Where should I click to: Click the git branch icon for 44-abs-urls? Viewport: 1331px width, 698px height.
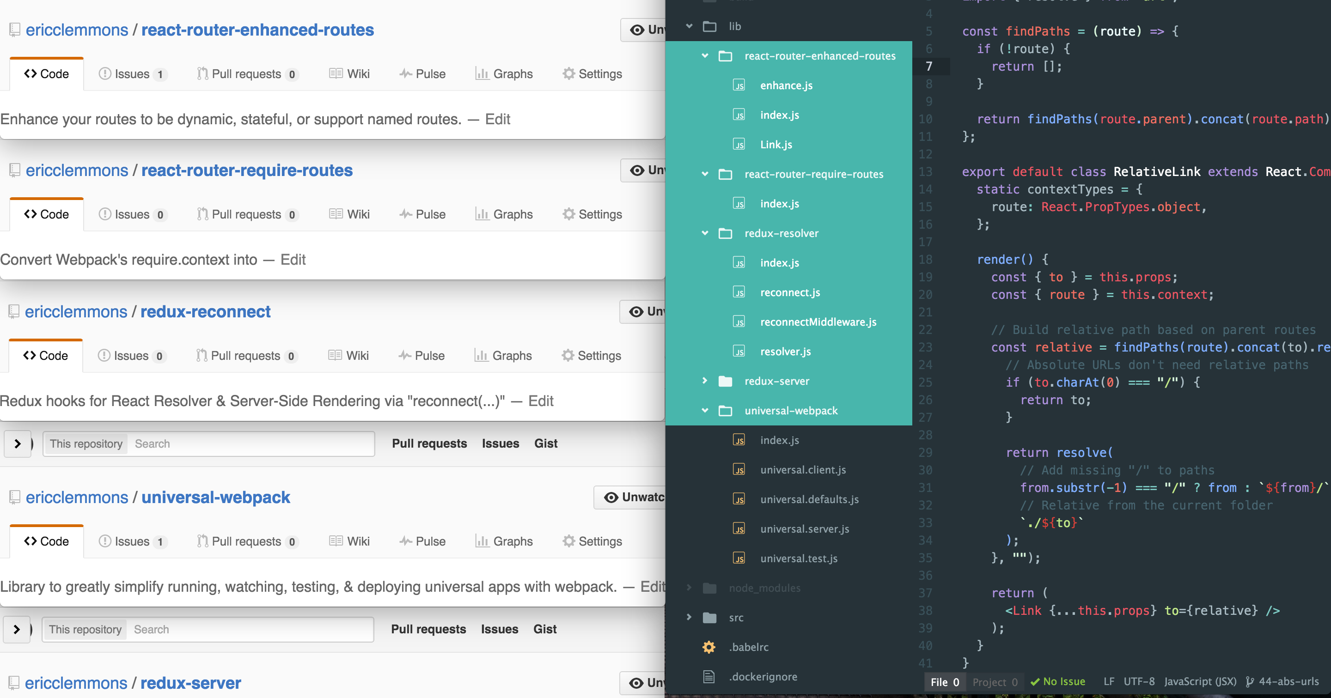coord(1249,681)
